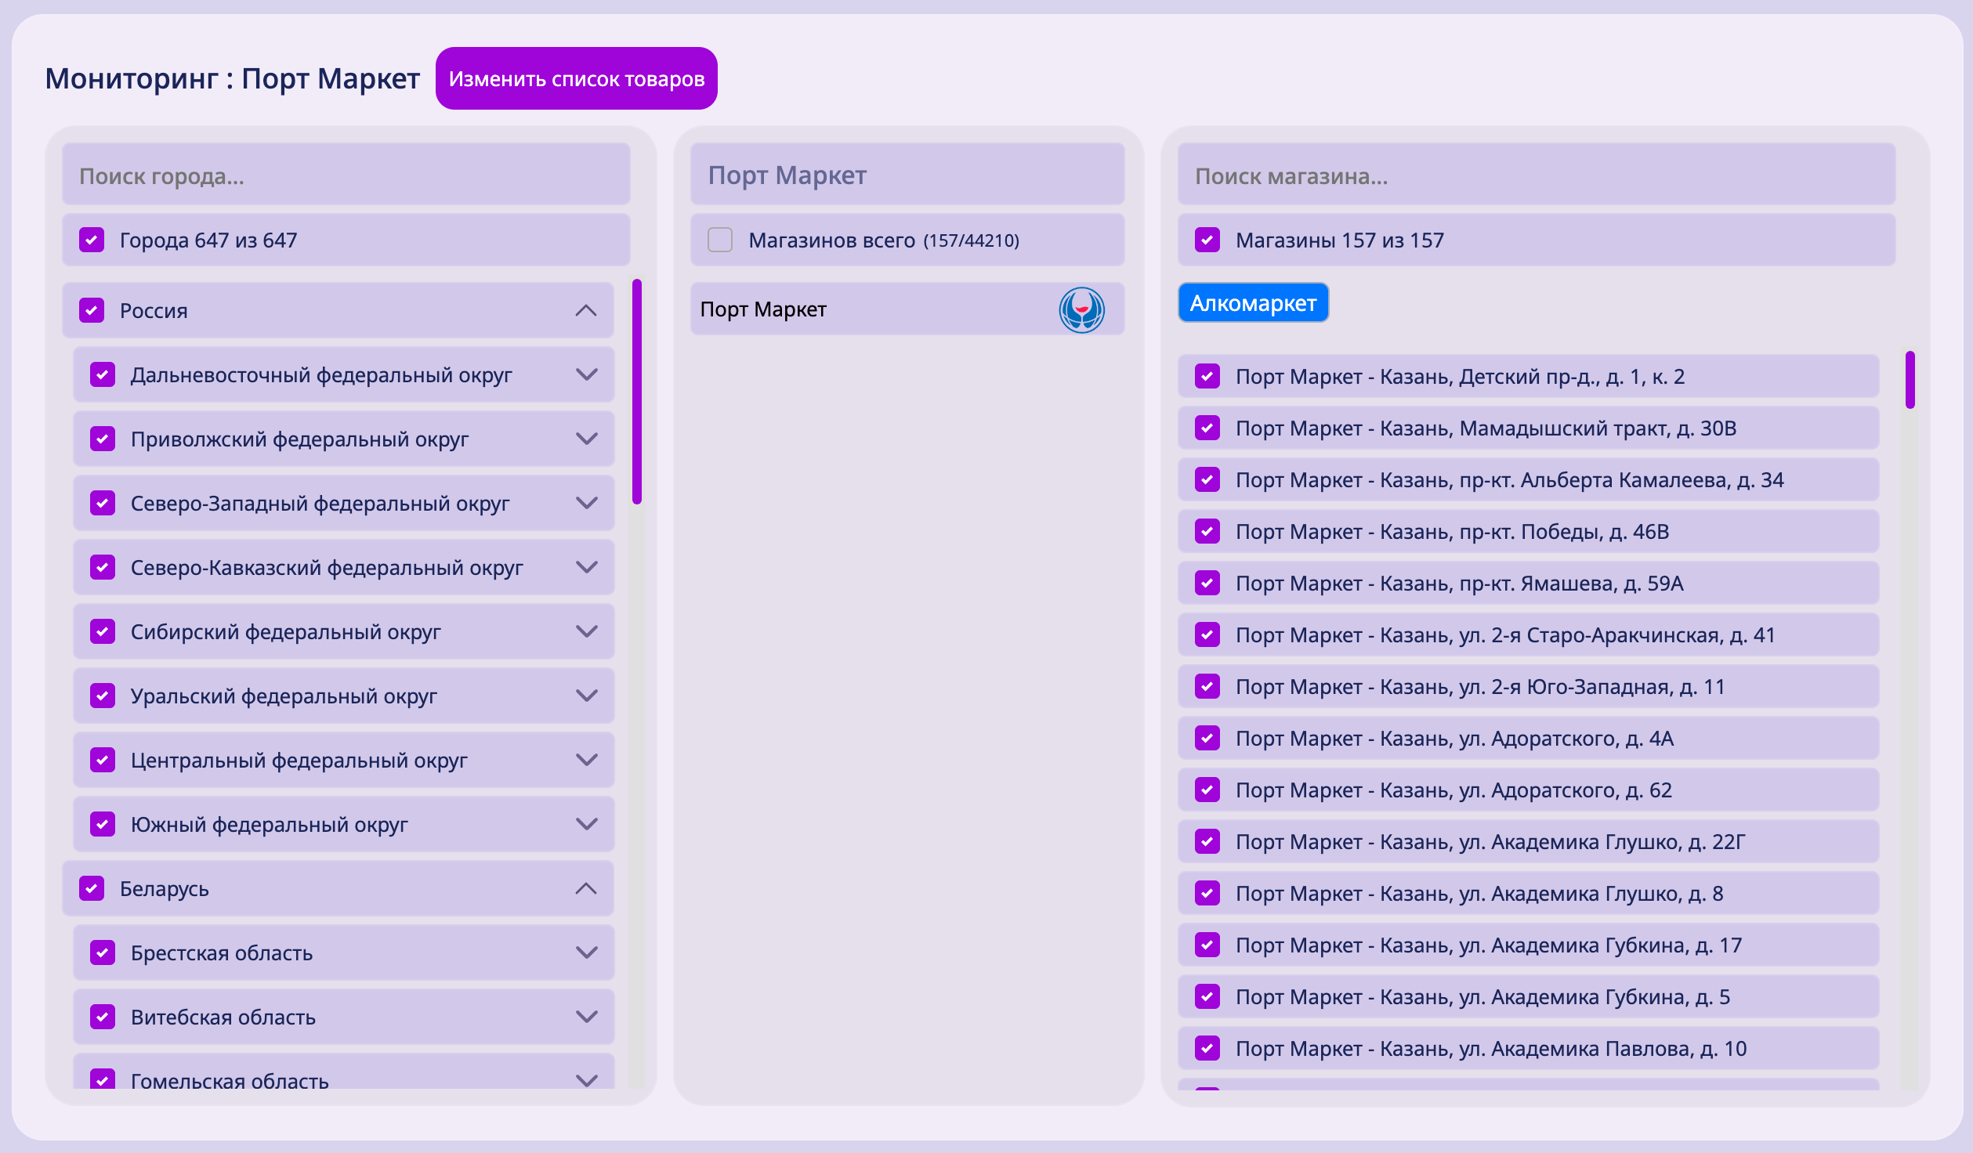Expand Сибирский федеральный округ chevron
1973x1153 pixels.
click(x=587, y=631)
